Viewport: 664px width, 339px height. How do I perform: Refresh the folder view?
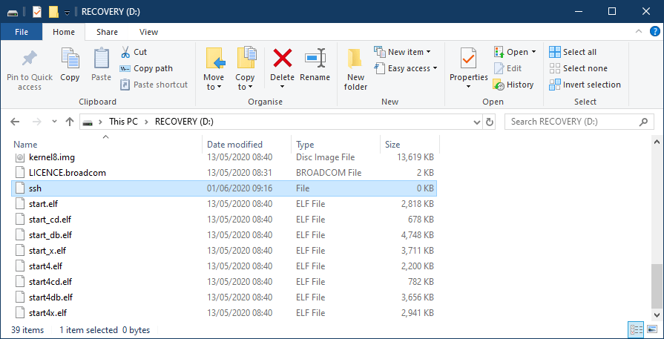tap(490, 122)
